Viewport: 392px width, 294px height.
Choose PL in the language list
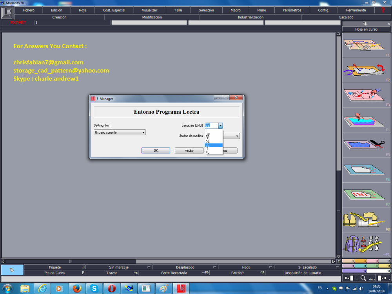[214, 152]
